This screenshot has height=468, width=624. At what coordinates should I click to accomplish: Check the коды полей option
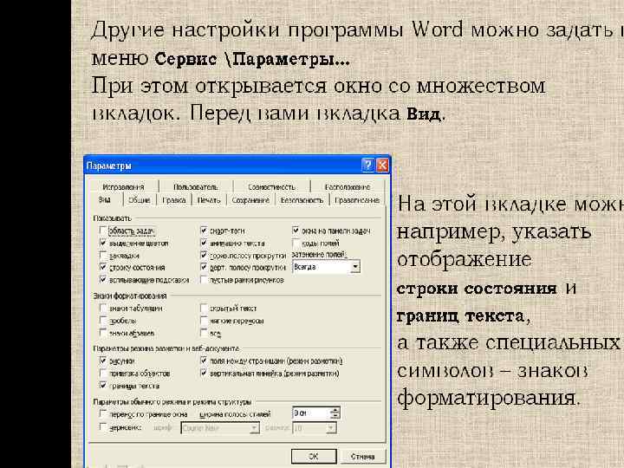pos(296,243)
